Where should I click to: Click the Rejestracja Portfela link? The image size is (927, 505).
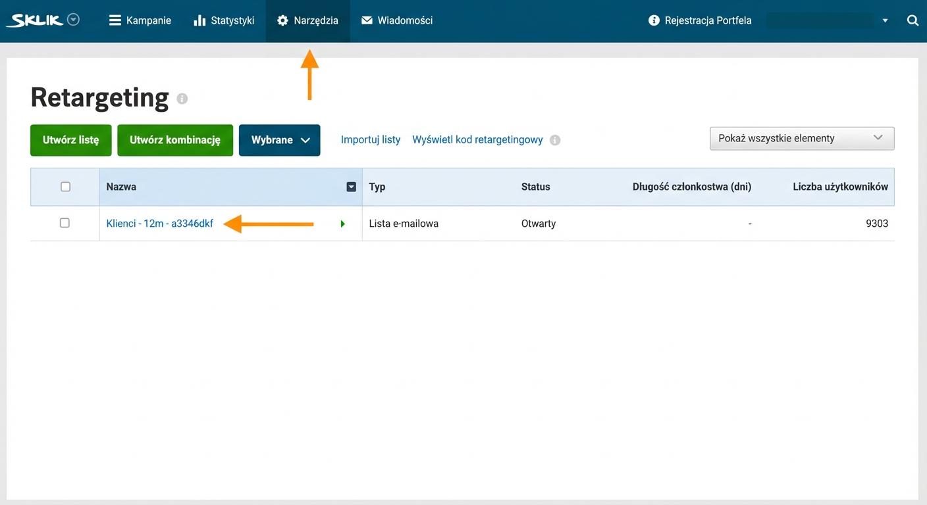point(700,20)
